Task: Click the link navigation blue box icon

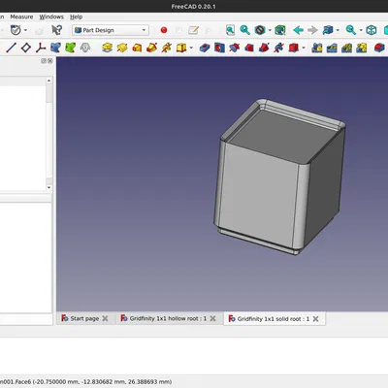Action: (x=328, y=30)
